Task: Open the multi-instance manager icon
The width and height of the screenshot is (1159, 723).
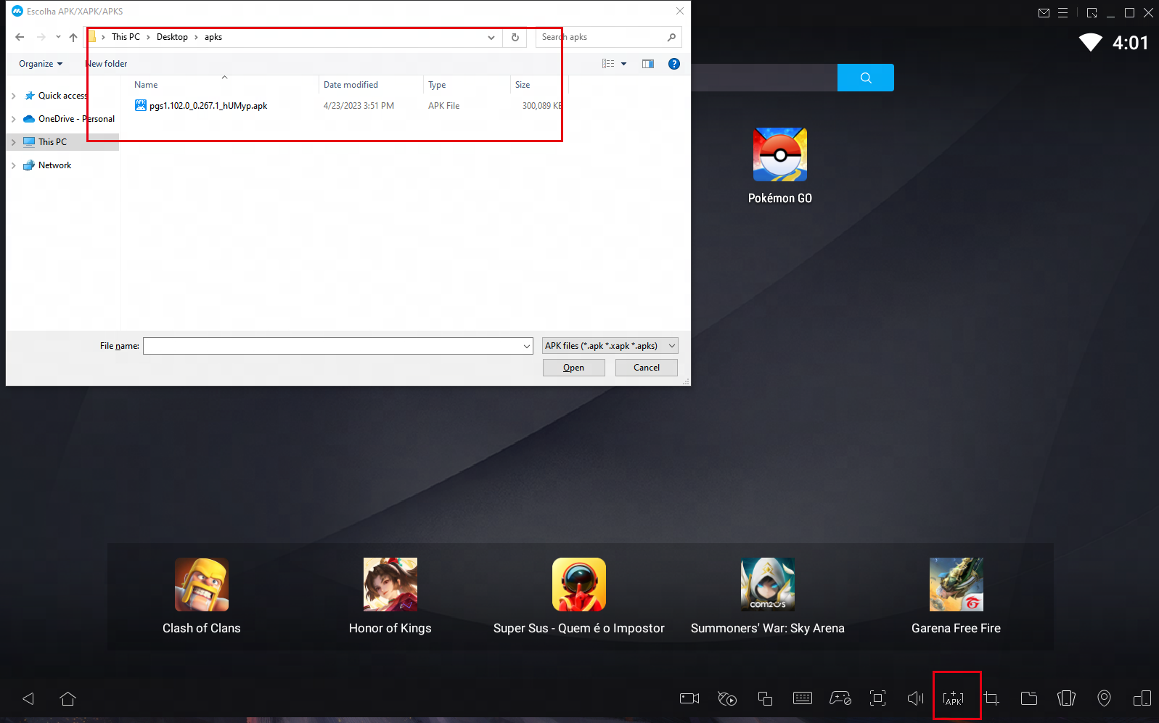Action: pos(765,698)
